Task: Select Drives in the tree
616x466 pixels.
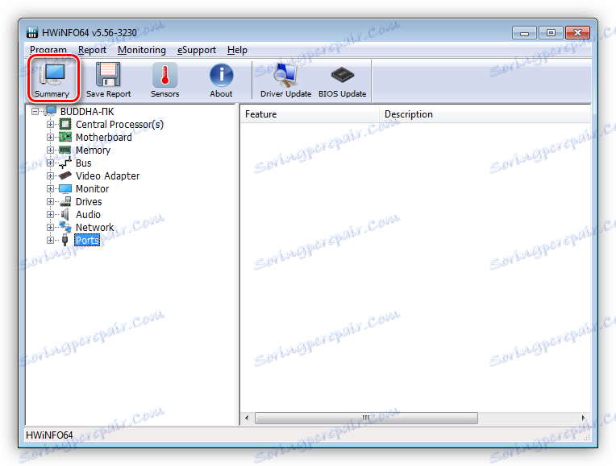Action: (89, 202)
